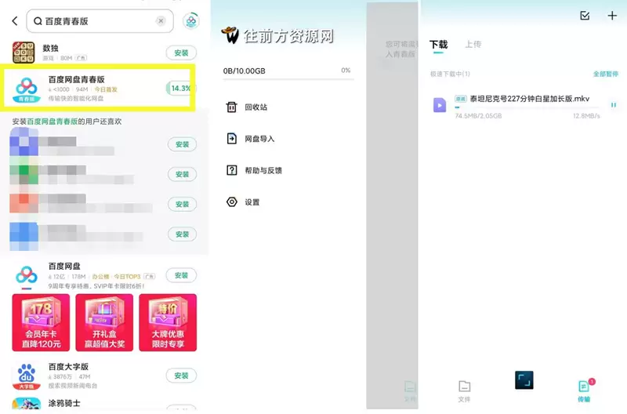This screenshot has height=414, width=627.
Task: Switch to the 上传 tab
Action: tap(473, 45)
